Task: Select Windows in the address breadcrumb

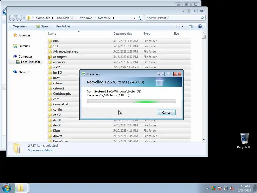Action: pyautogui.click(x=86, y=18)
